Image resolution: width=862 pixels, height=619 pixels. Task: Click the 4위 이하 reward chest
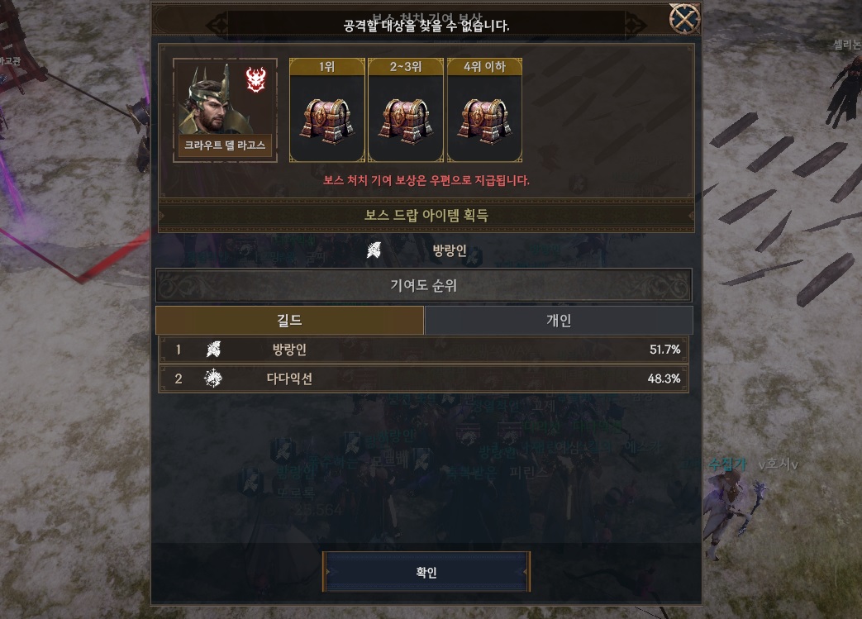pyautogui.click(x=484, y=119)
